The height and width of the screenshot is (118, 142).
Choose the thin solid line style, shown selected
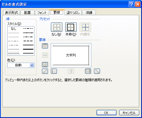click(x=14, y=53)
